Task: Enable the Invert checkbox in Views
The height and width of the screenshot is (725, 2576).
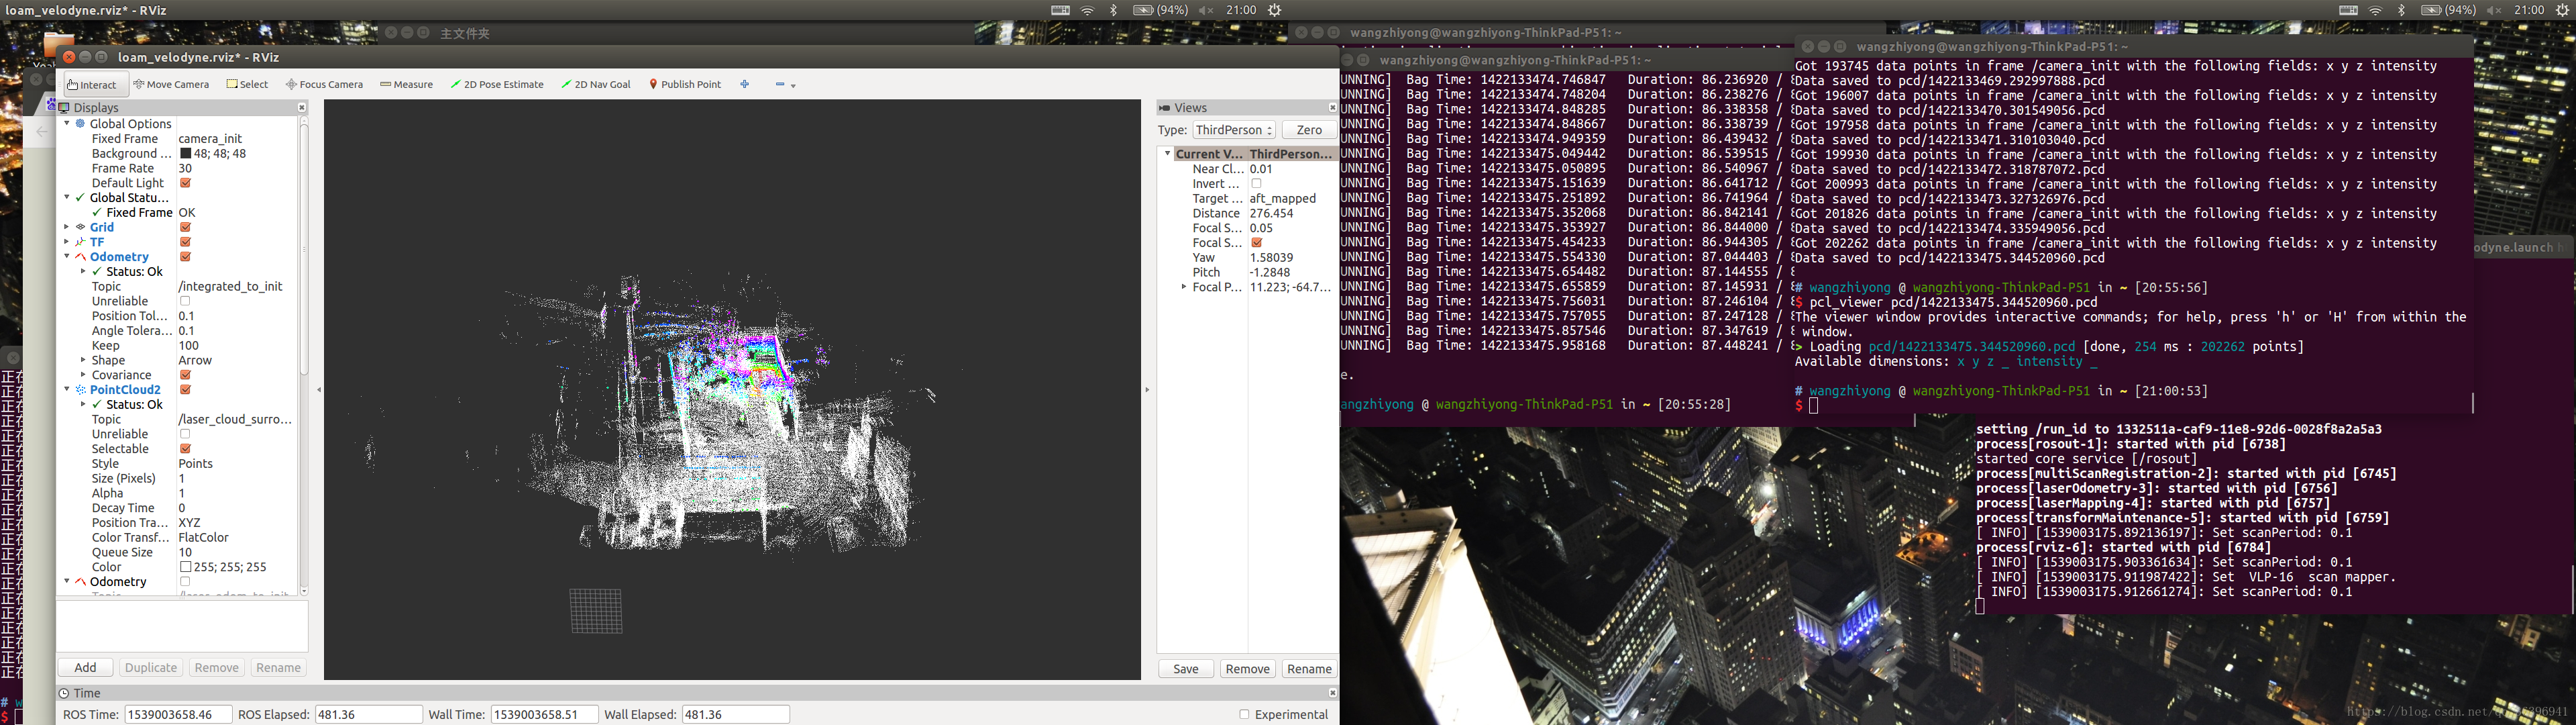Action: (x=1256, y=184)
